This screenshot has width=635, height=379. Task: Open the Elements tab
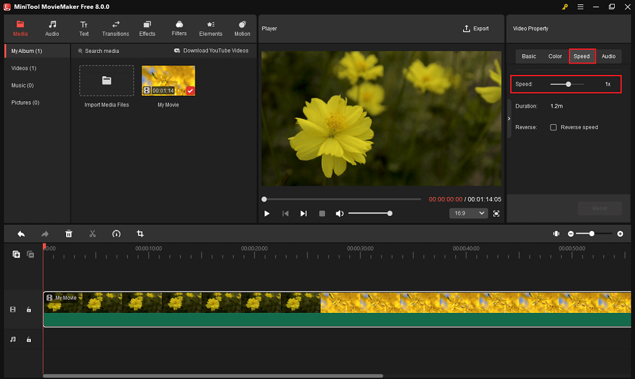click(210, 29)
